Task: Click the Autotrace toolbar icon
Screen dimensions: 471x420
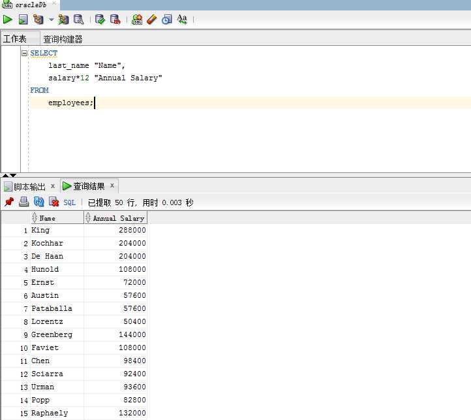Action: 63,20
